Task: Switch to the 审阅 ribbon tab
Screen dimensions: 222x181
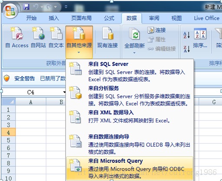Action: click(154, 18)
